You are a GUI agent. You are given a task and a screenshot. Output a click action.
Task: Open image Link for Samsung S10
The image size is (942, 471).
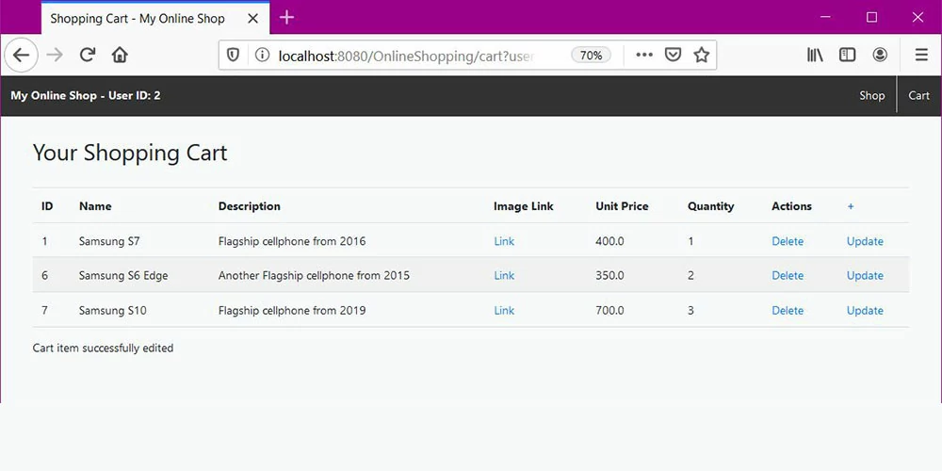tap(504, 311)
